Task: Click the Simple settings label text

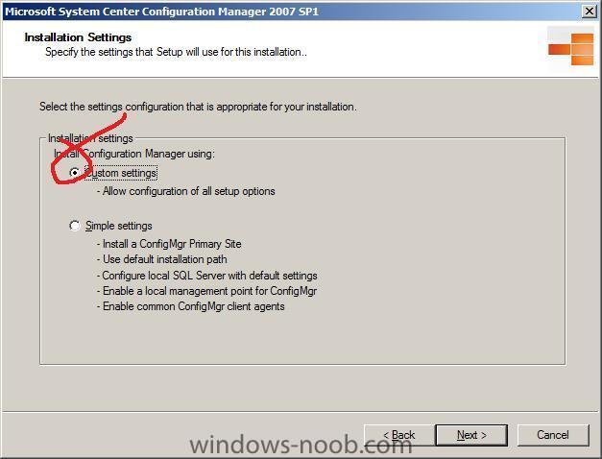Action: click(x=119, y=226)
